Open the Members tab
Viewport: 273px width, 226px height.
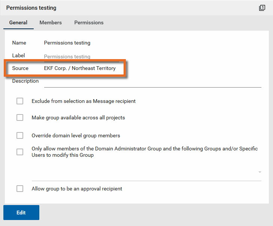point(51,22)
